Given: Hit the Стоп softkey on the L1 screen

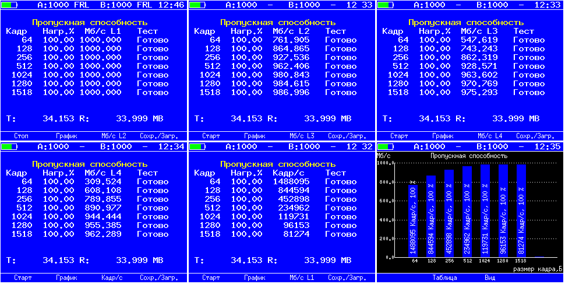Looking at the screenshot, I should pyautogui.click(x=21, y=136).
